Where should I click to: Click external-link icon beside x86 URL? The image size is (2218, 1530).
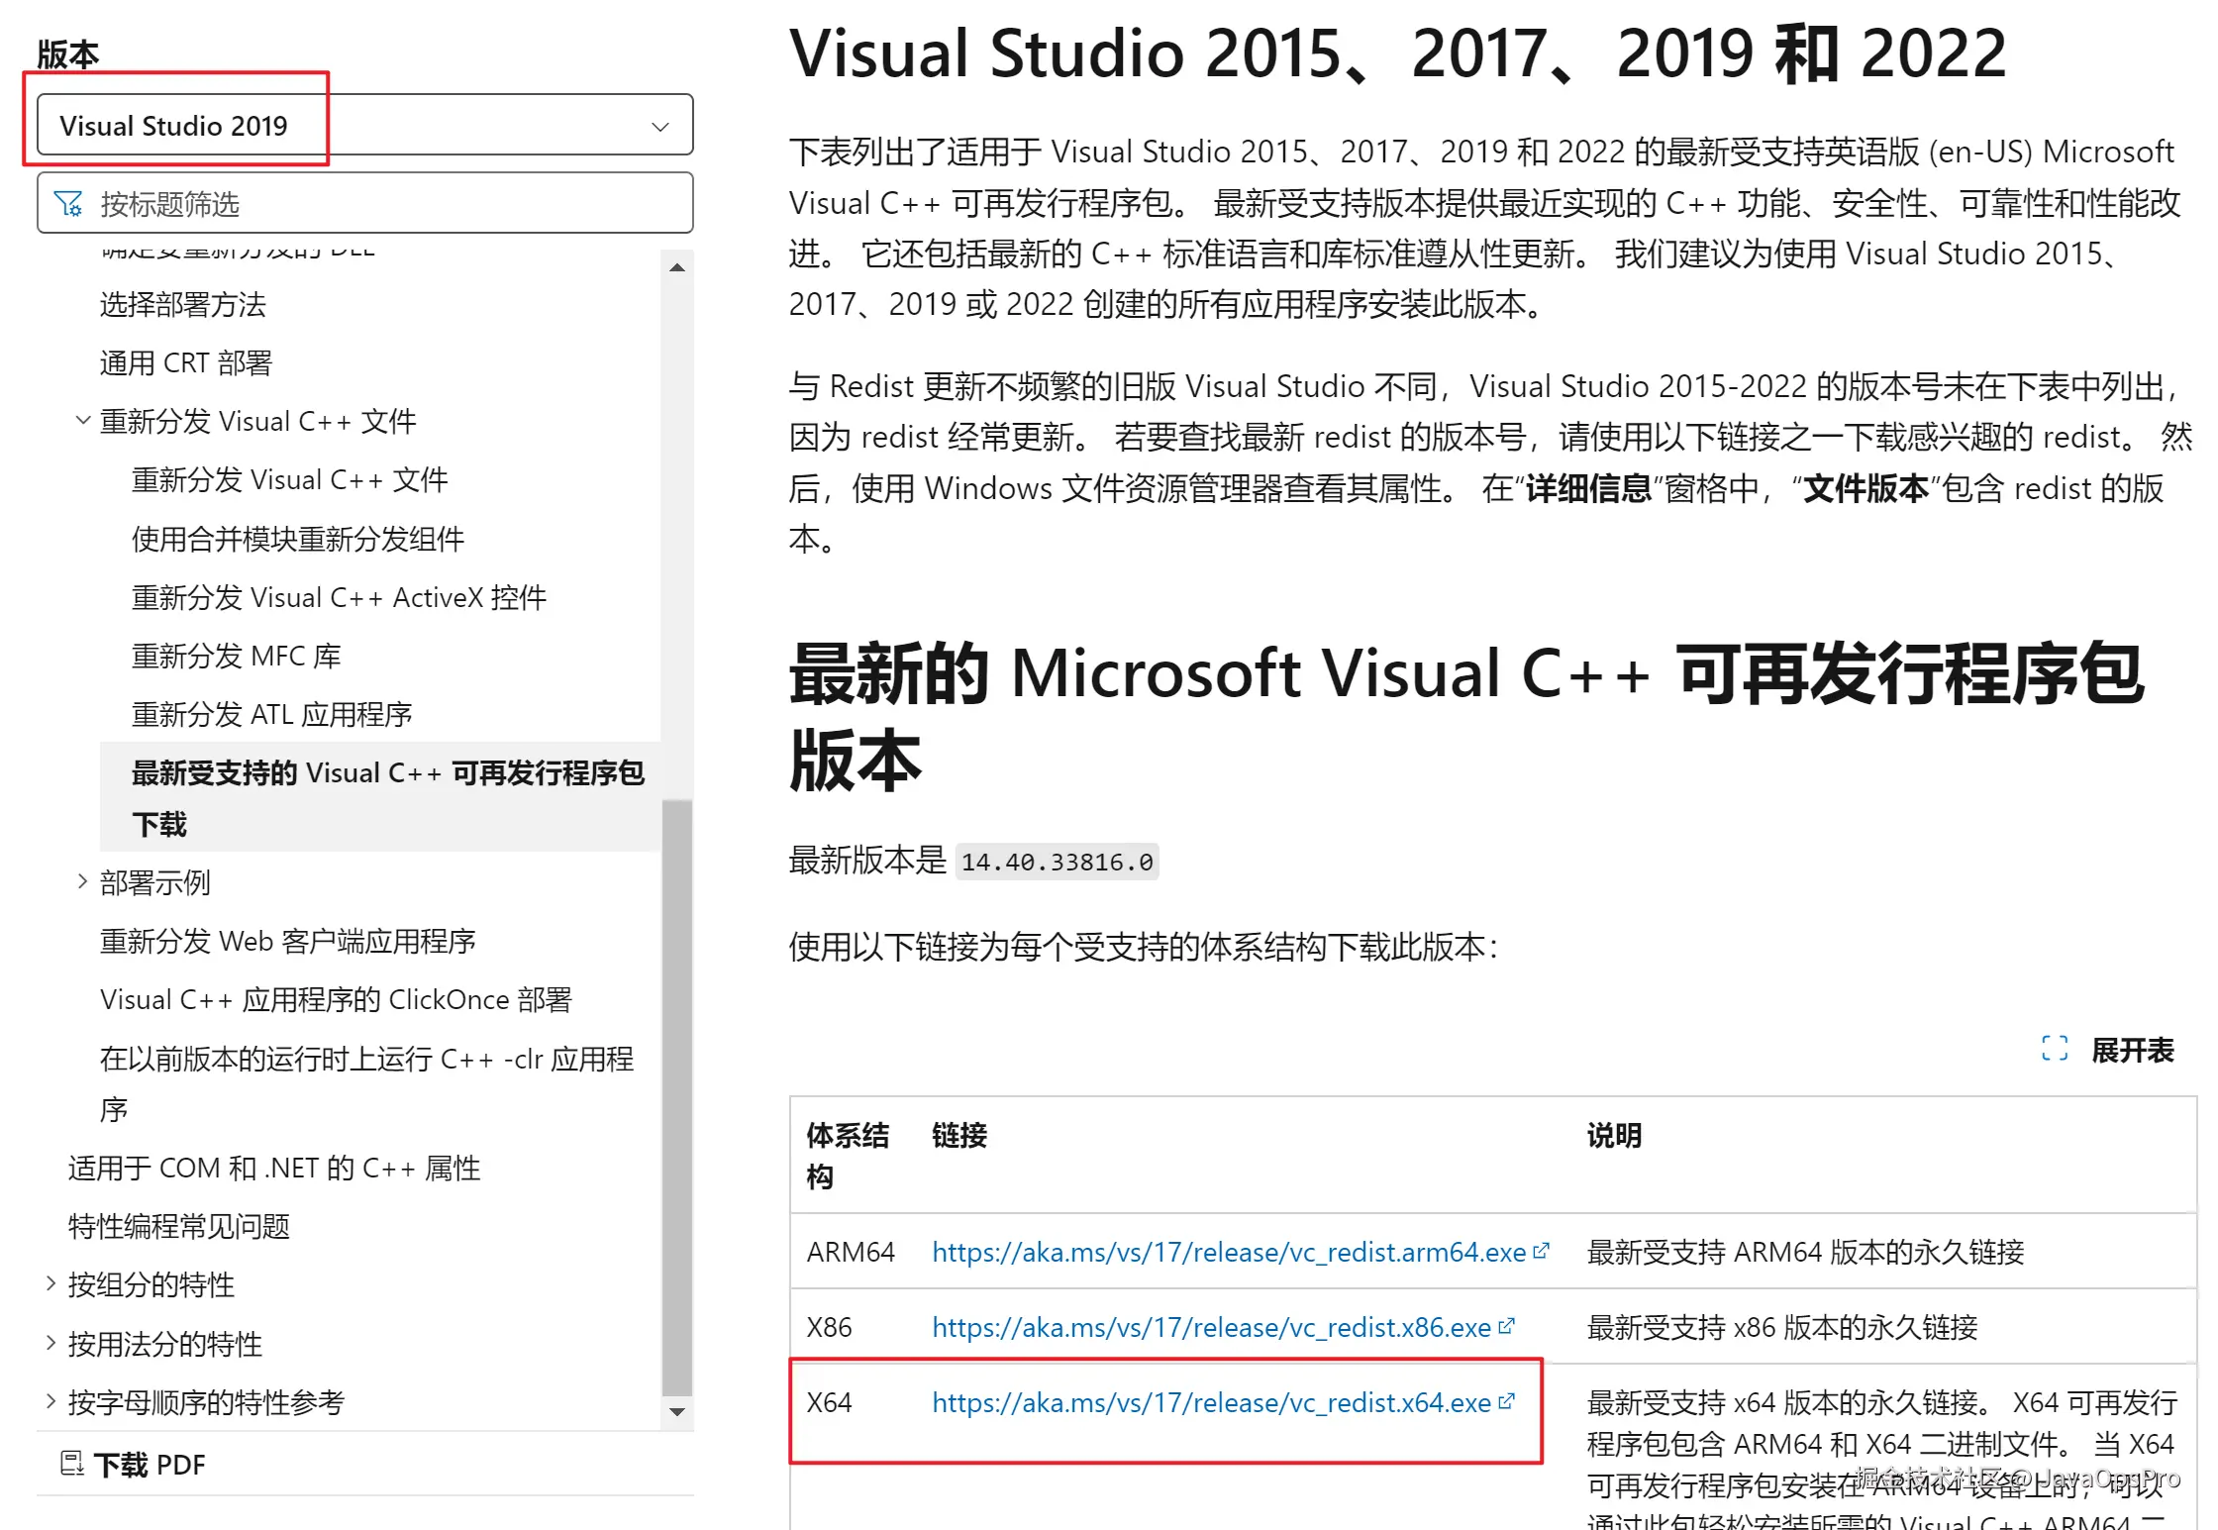[x=1506, y=1326]
